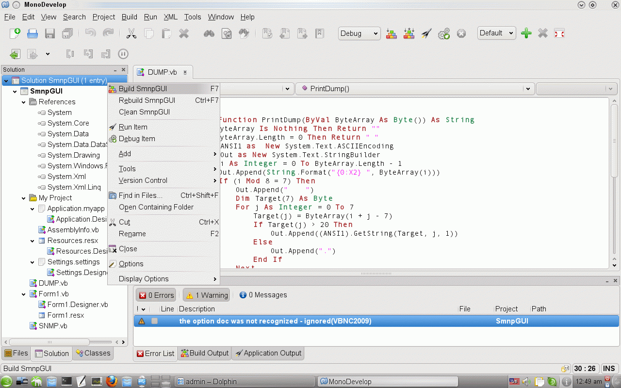
Task: Select Form1.Designer.vb in solution tree
Action: (78, 305)
